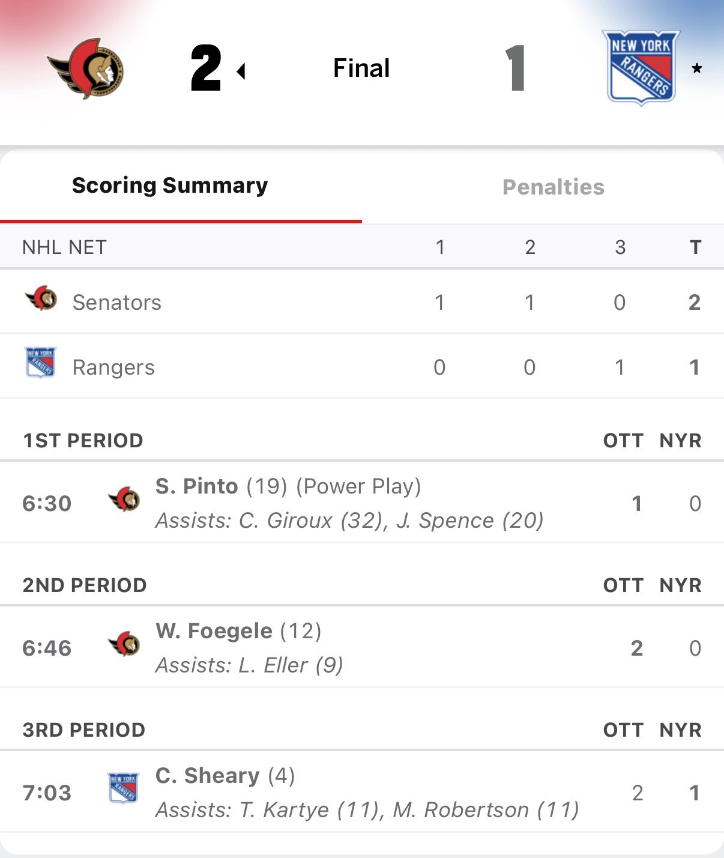Click the 3RD PERIOD section header
This screenshot has width=724, height=858.
coord(84,730)
